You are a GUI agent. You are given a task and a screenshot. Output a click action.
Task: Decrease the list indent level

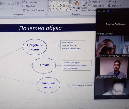[x=9, y=3]
